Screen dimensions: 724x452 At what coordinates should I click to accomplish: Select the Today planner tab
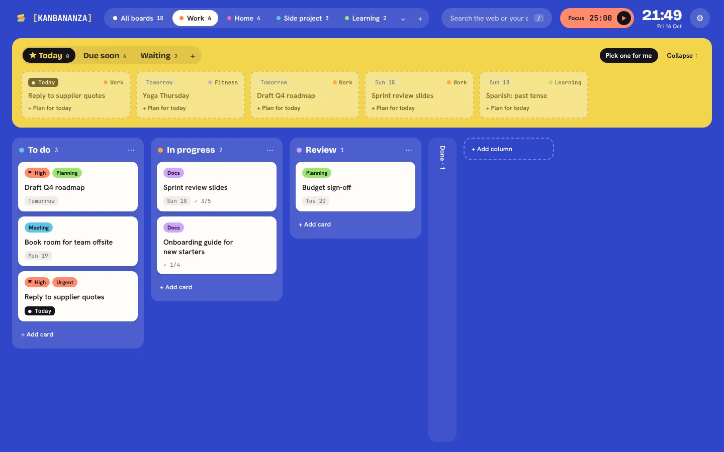point(49,55)
